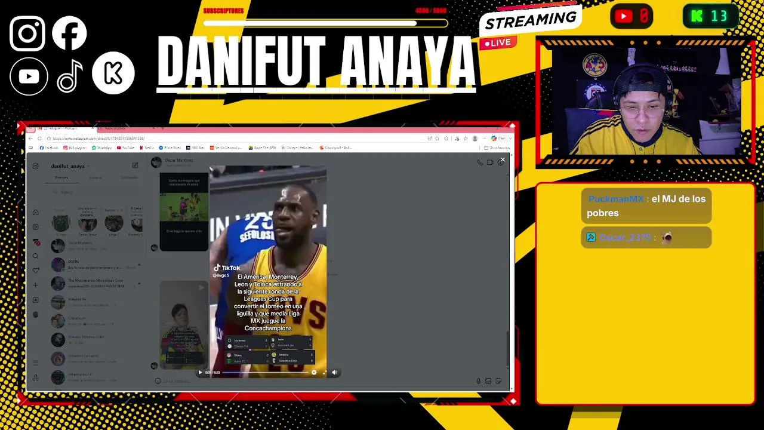Switch to the Instagram browser tab

(x=66, y=128)
